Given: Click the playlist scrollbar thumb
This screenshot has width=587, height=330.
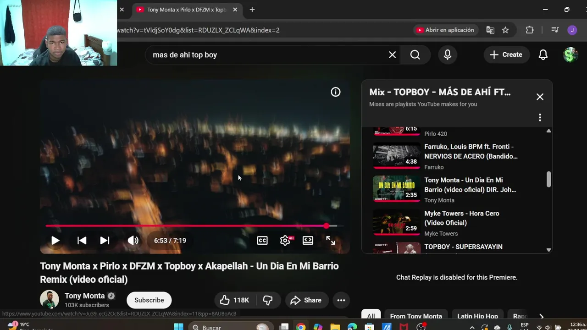Looking at the screenshot, I should 548,179.
